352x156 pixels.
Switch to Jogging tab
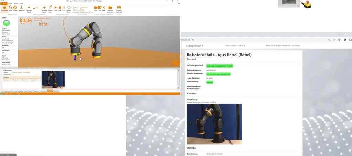(20, 91)
